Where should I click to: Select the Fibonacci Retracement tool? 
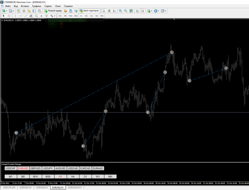pyautogui.click(x=36, y=16)
